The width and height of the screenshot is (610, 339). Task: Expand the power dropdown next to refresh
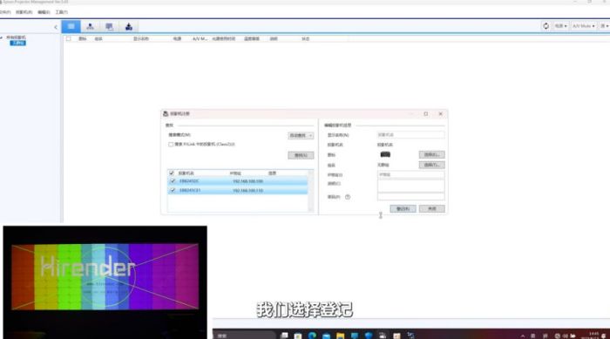pos(560,26)
